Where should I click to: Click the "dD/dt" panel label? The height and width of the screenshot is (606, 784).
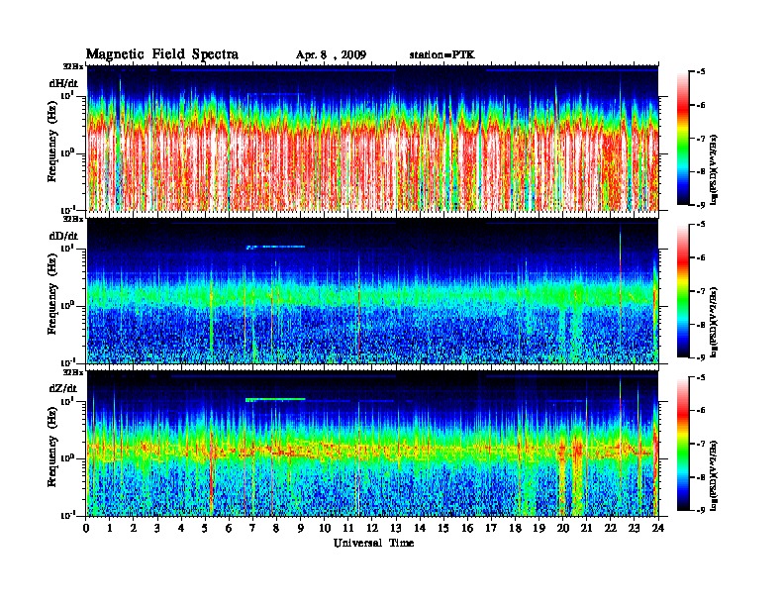[63, 236]
